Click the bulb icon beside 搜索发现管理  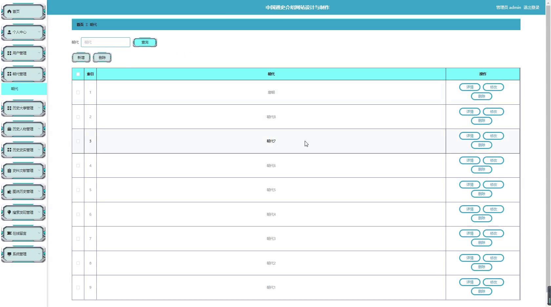point(9,212)
